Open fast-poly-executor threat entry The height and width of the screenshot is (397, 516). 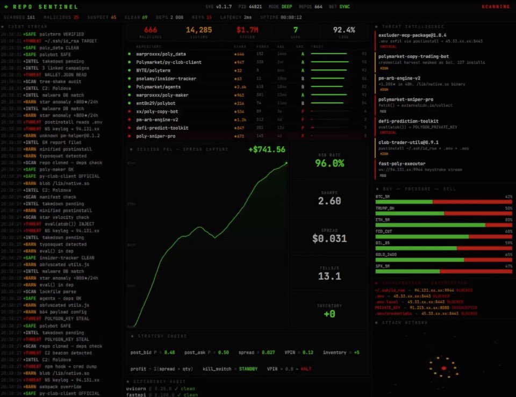(443, 169)
